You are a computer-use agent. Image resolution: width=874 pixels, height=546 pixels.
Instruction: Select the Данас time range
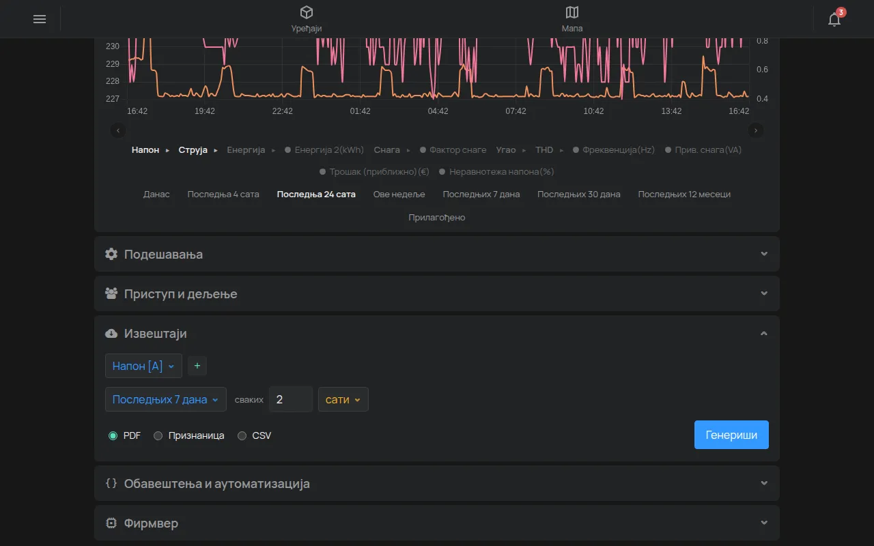pos(156,194)
